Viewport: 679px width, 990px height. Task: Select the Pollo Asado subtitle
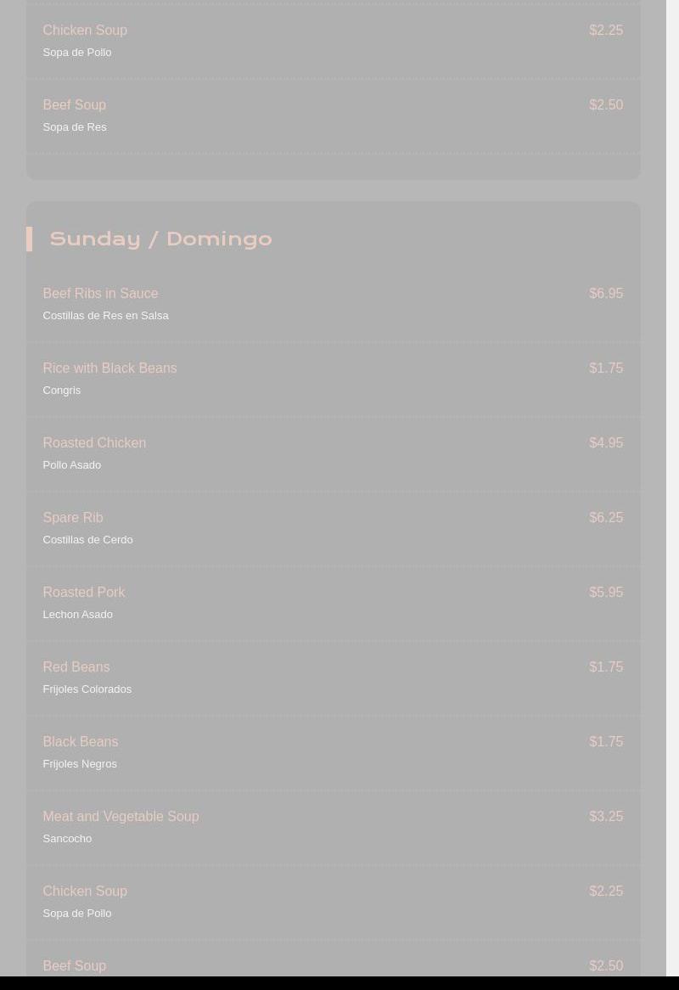(71, 465)
